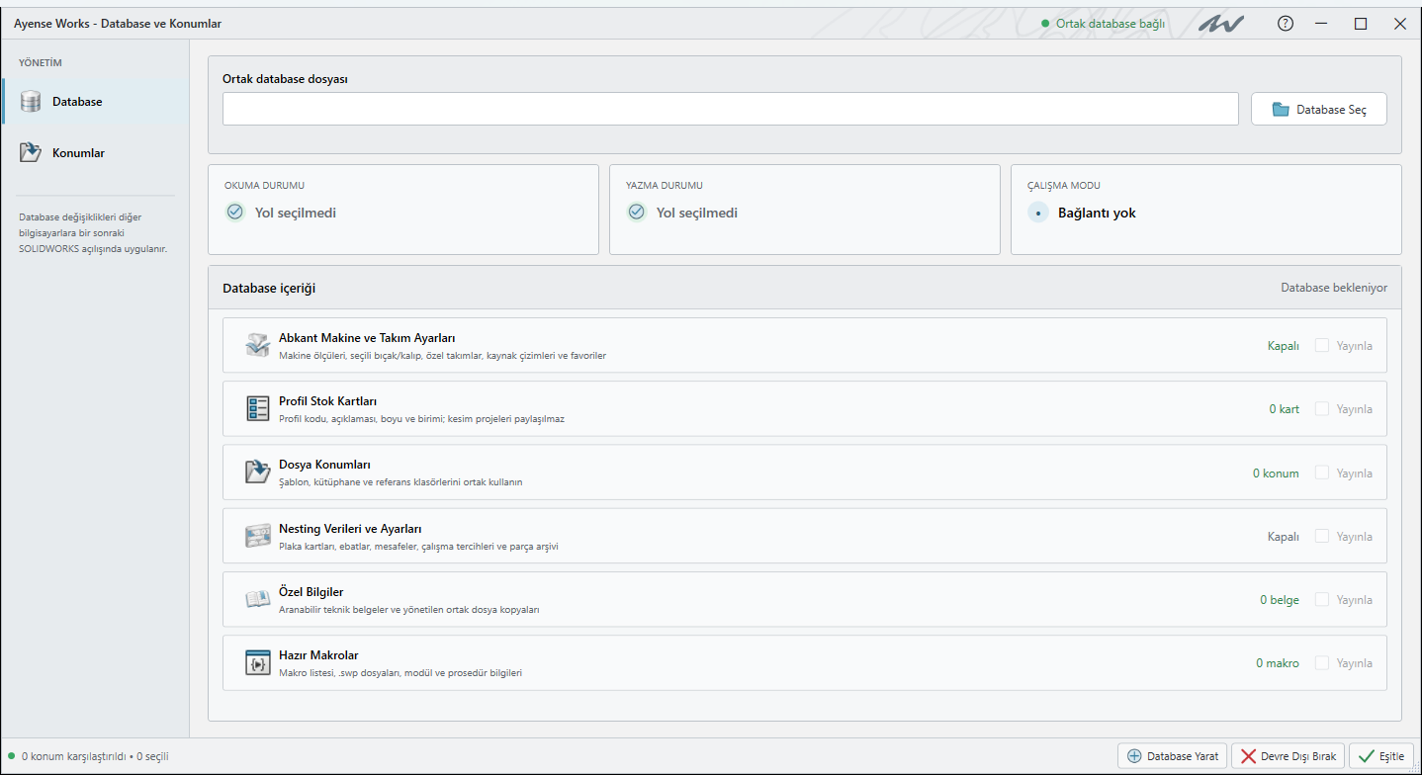Click the Kapalı status of Abkant Makine row
Screen dimensions: 1422x775
(x=1284, y=346)
